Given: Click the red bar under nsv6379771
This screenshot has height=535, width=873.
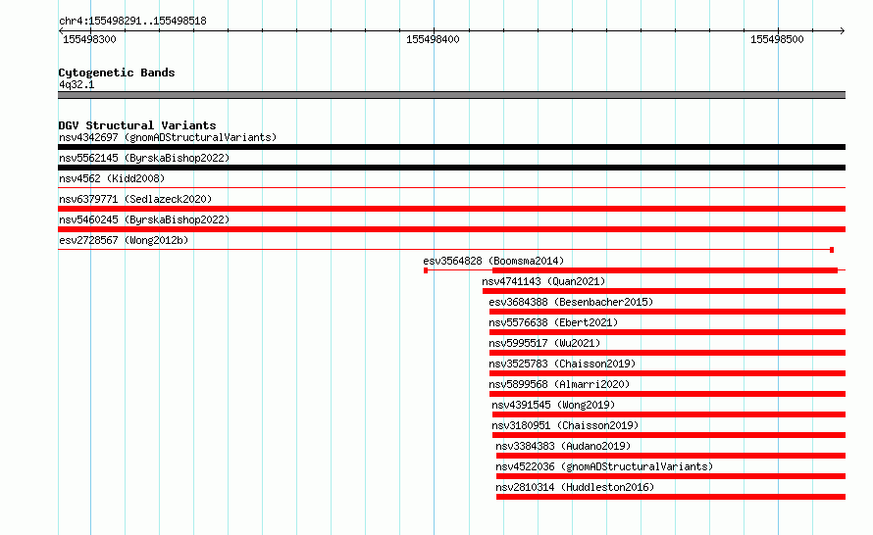Looking at the screenshot, I should click(x=451, y=209).
